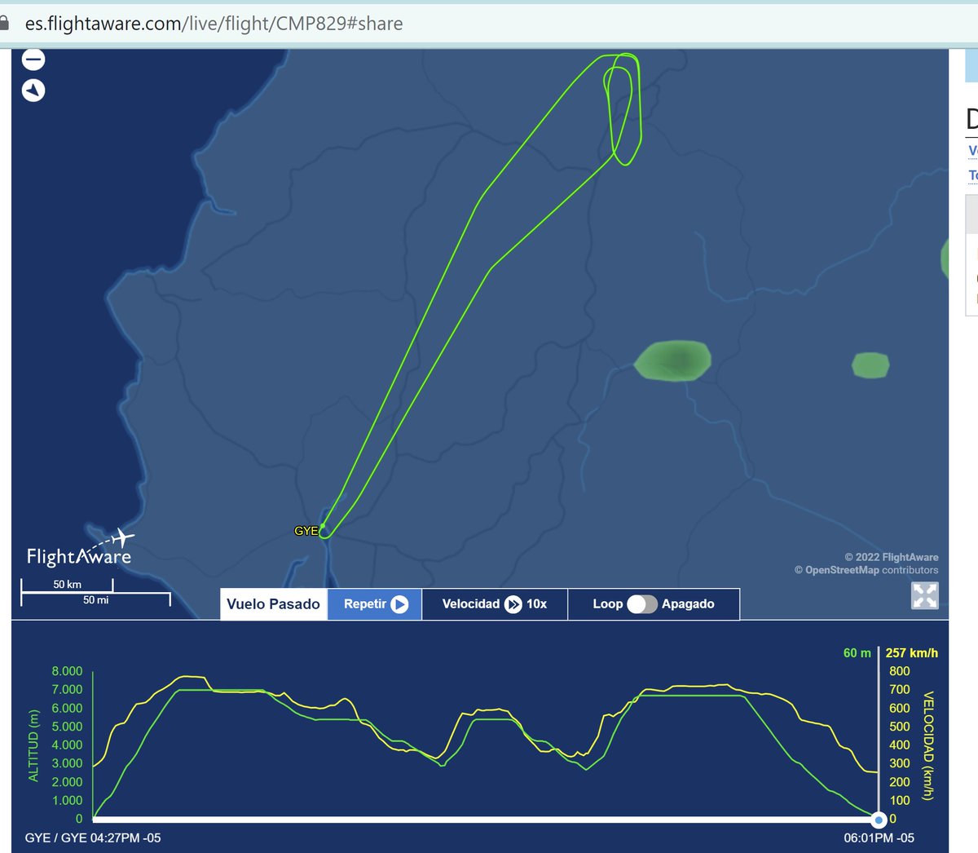Screen dimensions: 978x853
Task: Click the play icon inside Repetir
Action: pos(399,604)
